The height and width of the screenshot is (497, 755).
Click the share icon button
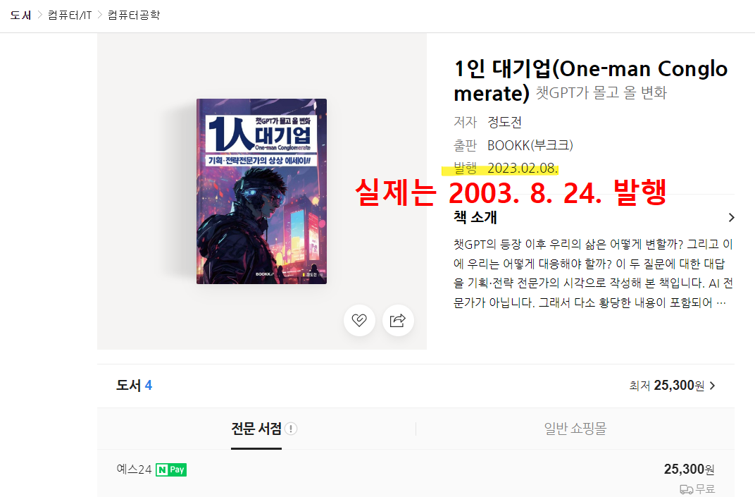398,320
